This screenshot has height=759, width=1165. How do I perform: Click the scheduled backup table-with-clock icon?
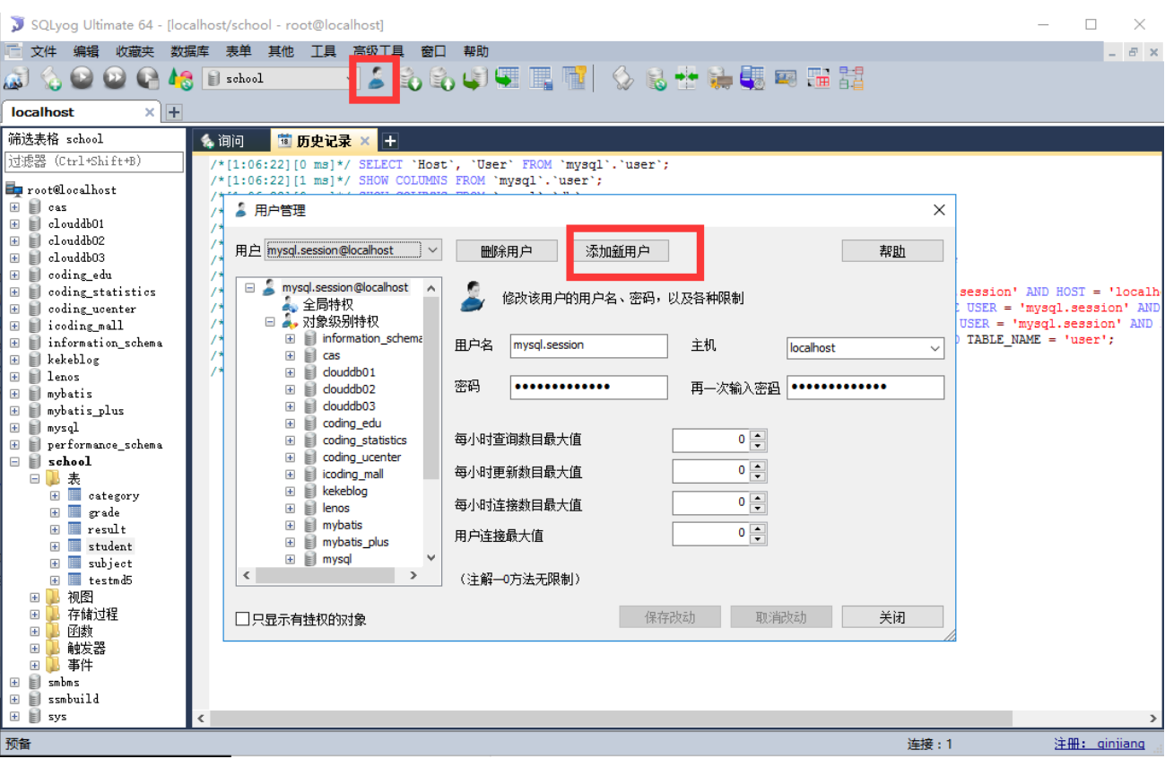click(x=752, y=79)
